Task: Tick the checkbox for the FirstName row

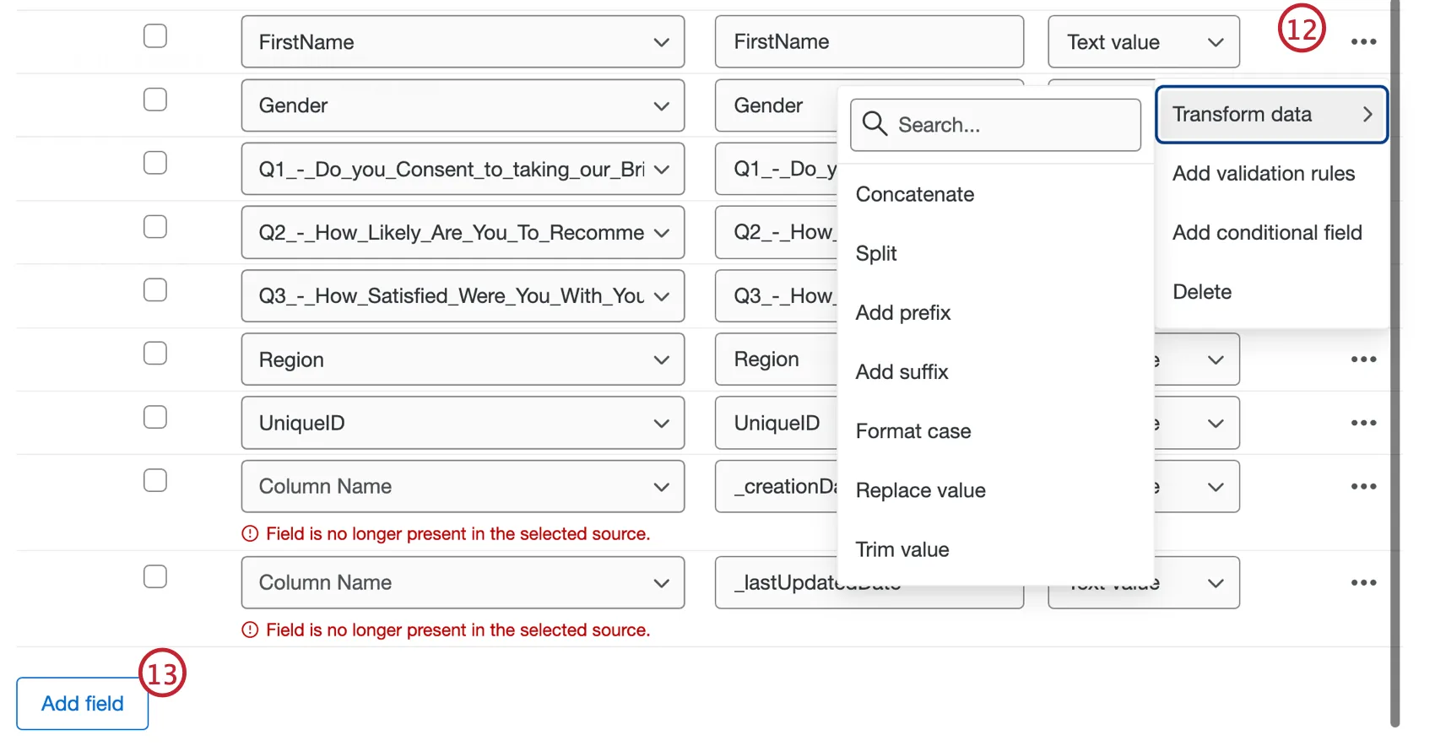Action: (155, 36)
